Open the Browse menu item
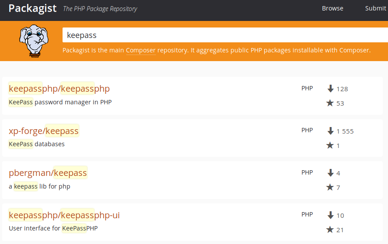Image resolution: width=388 pixels, height=244 pixels. pos(332,8)
